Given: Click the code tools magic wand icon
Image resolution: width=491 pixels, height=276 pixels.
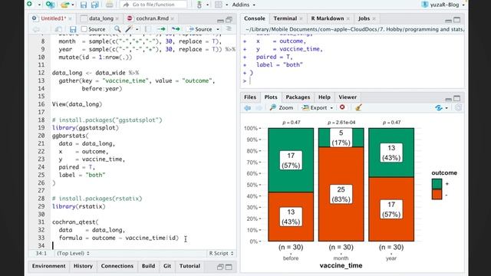Looking at the screenshot, I should 129,29.
